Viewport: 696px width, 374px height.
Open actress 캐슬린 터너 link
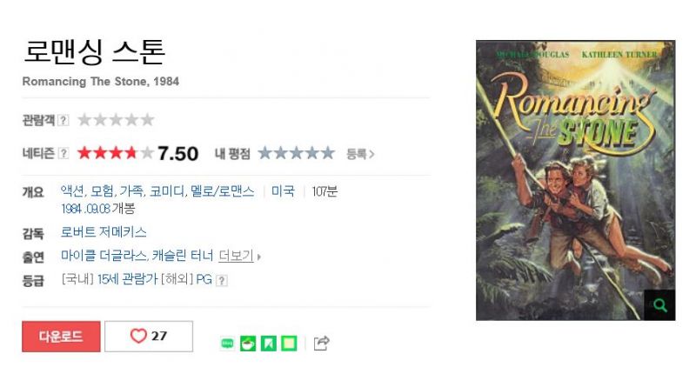coord(183,256)
